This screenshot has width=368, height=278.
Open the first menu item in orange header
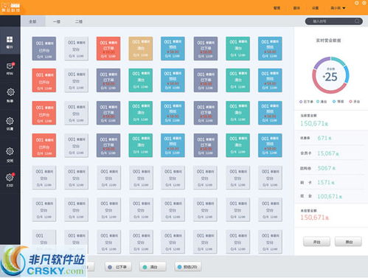277,8
